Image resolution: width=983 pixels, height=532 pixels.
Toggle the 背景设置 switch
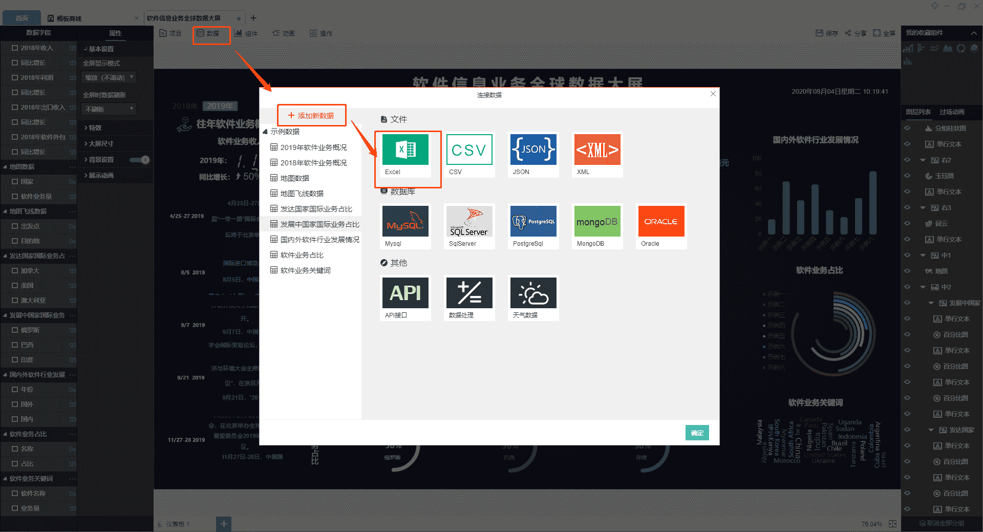139,160
